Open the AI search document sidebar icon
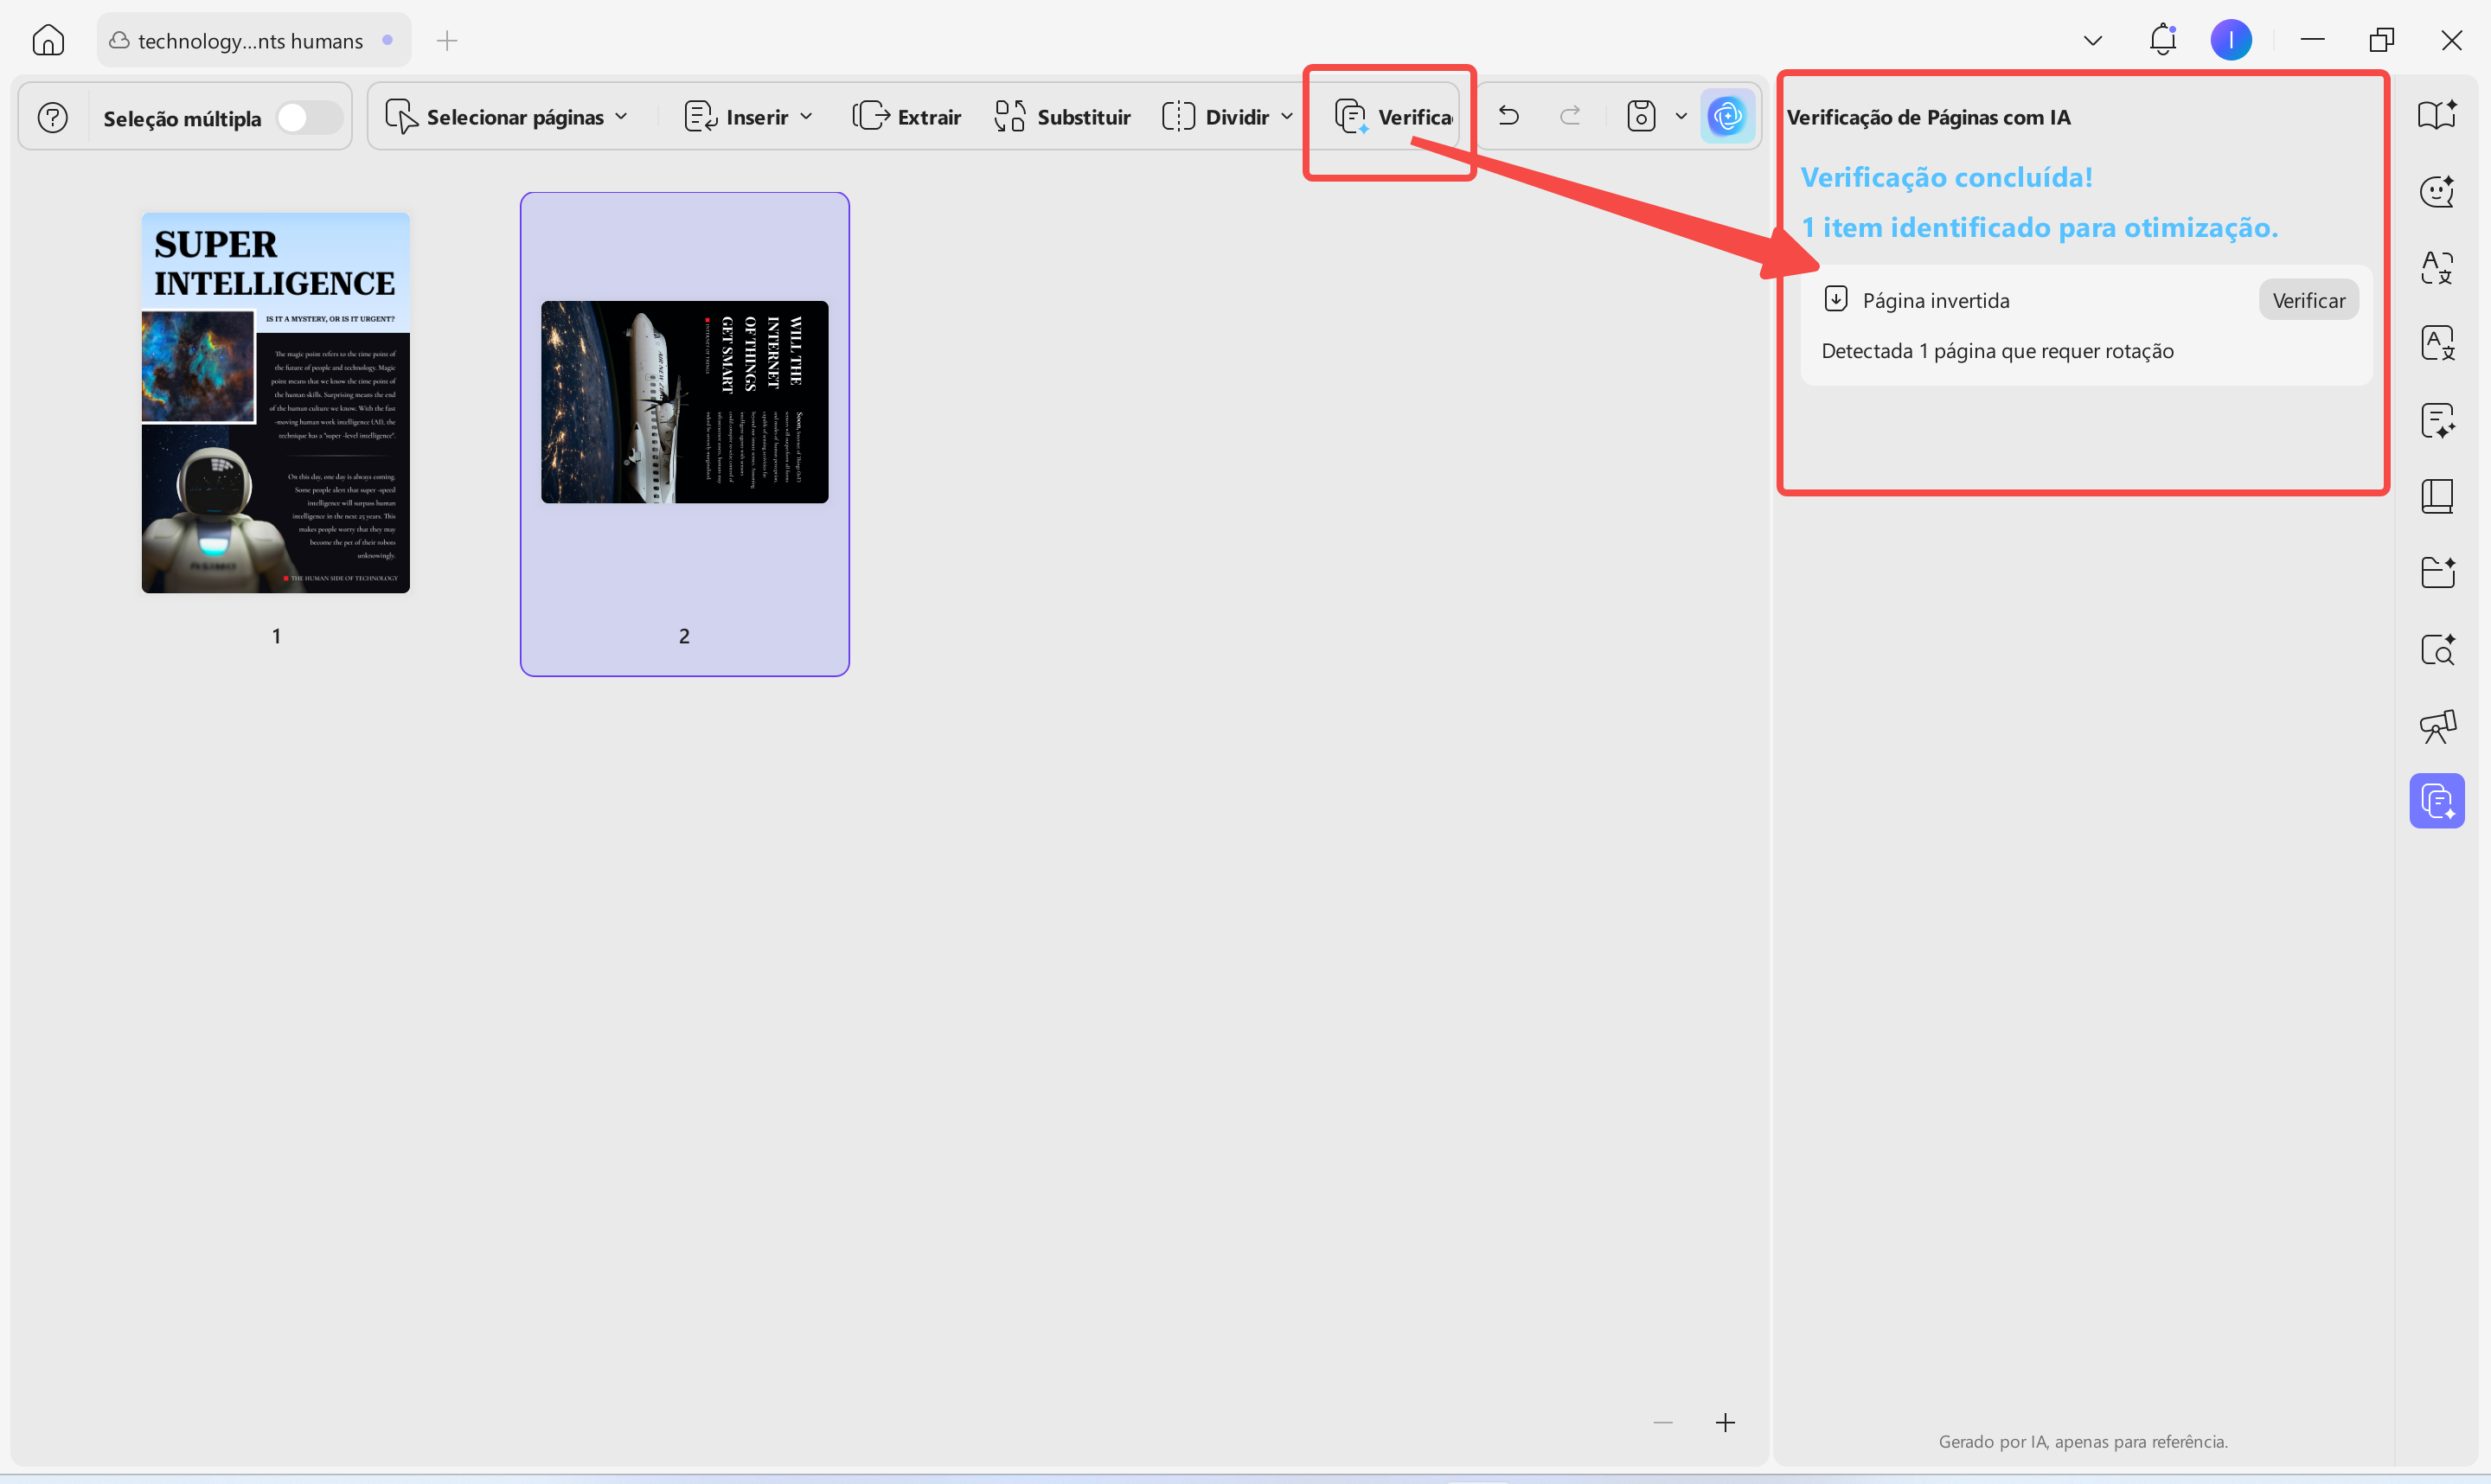Viewport: 2491px width, 1484px height. point(2437,650)
